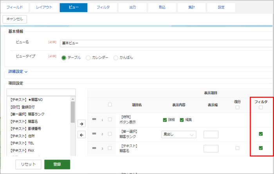Uncheck the 詳細 checkbox

[x=165, y=120]
